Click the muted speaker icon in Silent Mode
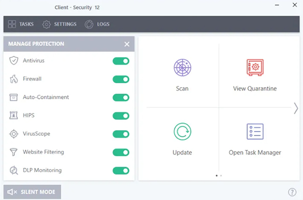303x200 pixels. (x=12, y=192)
